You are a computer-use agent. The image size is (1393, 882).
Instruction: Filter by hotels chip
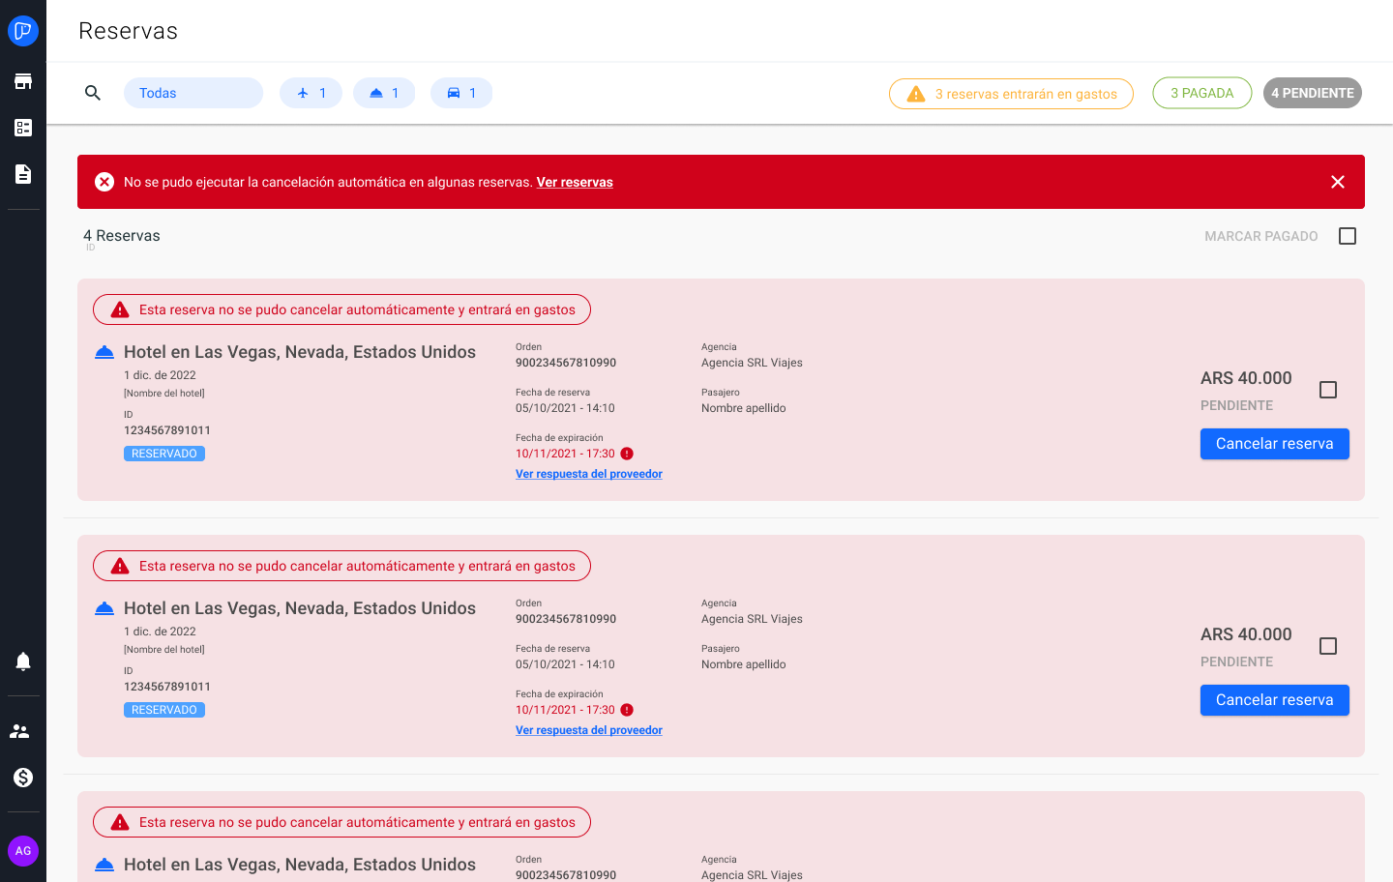point(384,93)
